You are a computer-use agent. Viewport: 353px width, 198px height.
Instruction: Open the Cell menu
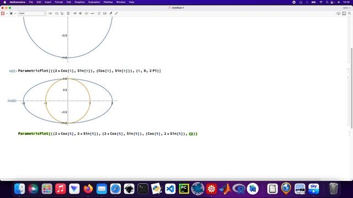(x=68, y=2)
